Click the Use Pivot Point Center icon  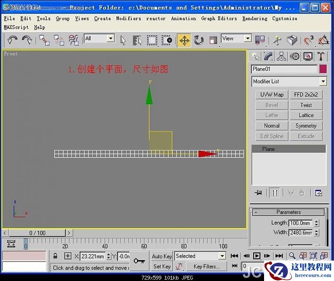tap(260, 40)
